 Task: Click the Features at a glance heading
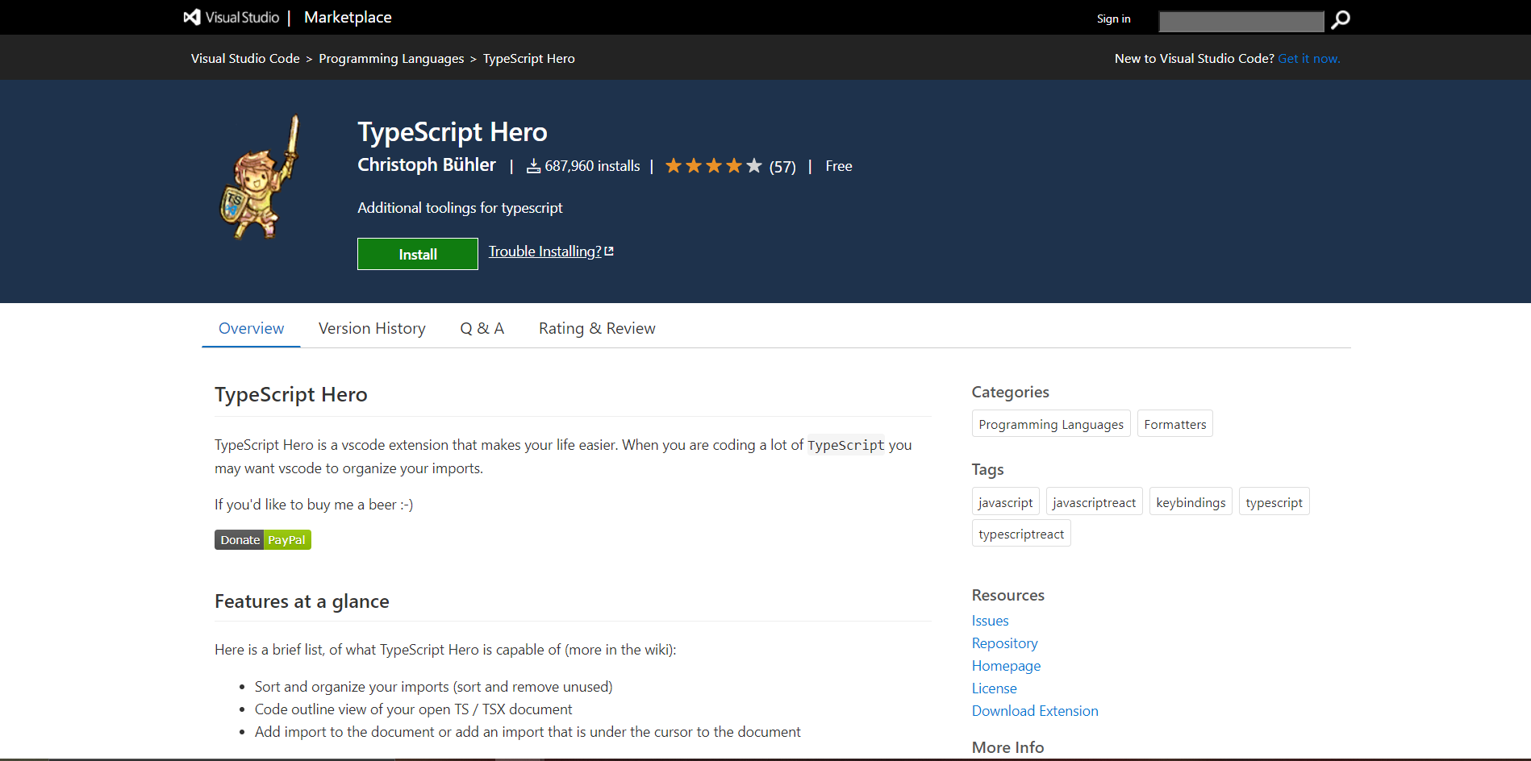pos(302,601)
